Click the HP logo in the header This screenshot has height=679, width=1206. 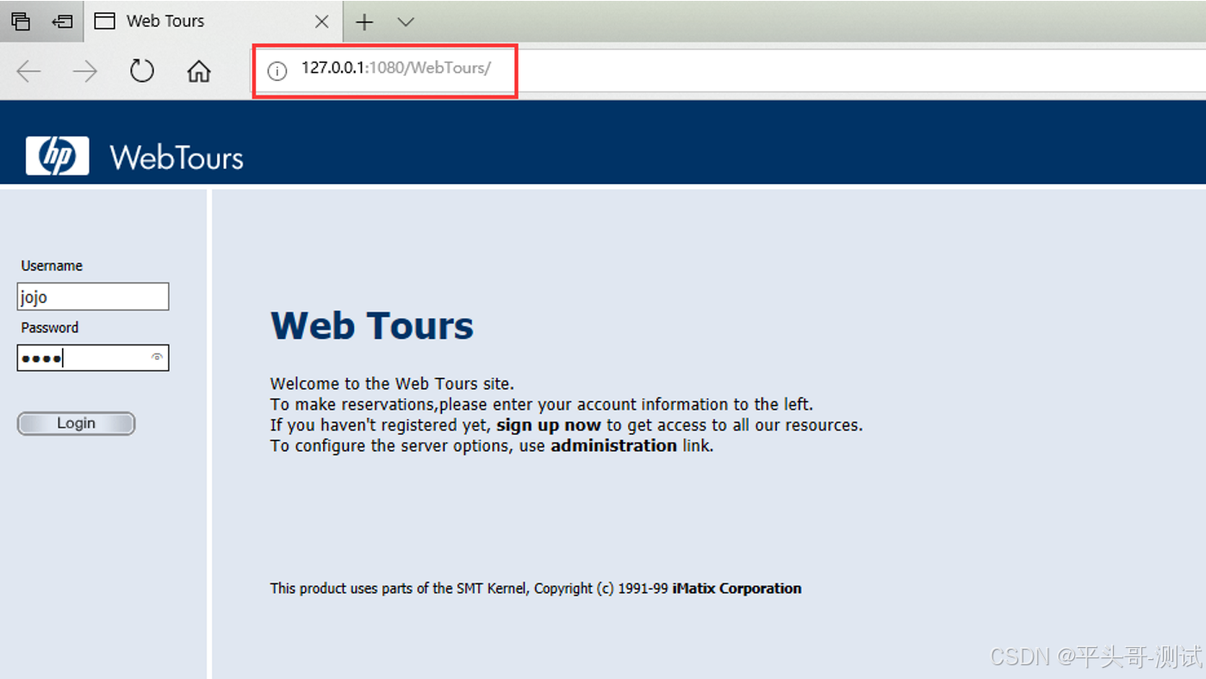[x=58, y=156]
